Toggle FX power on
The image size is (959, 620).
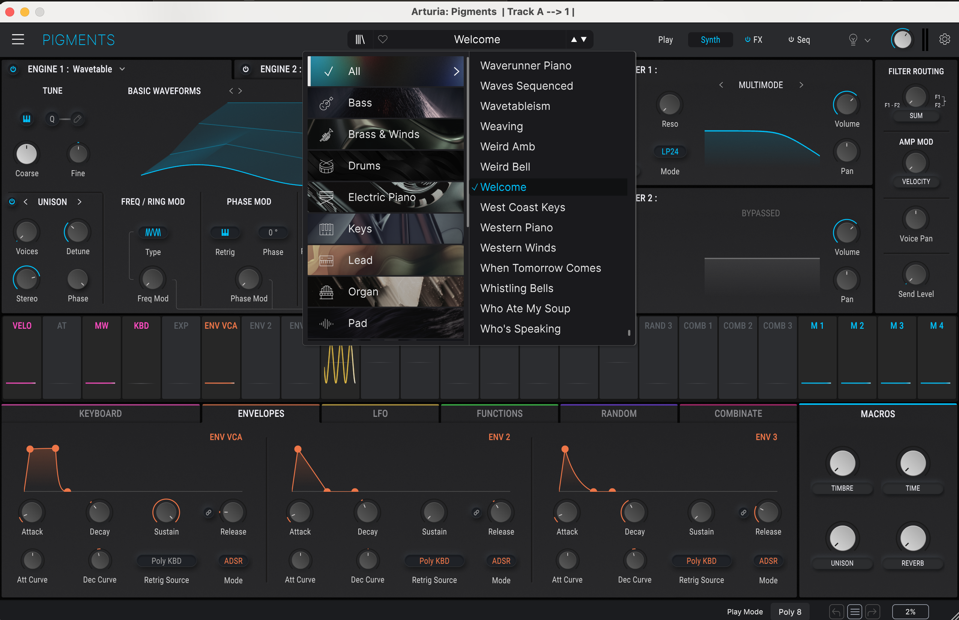747,39
